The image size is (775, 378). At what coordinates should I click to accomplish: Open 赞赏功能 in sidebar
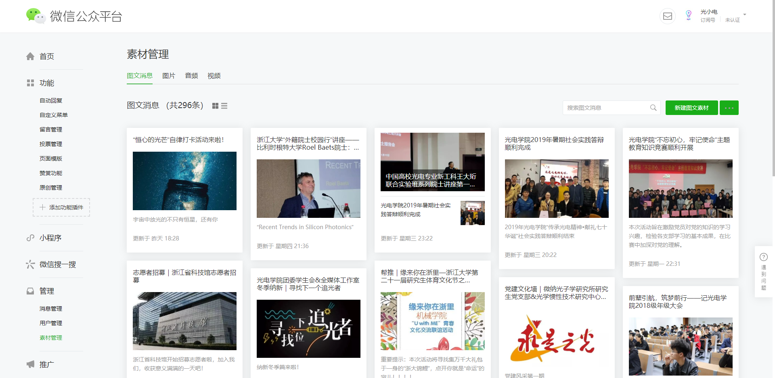pos(51,173)
